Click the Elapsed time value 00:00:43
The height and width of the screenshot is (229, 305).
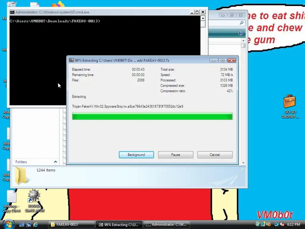(138, 69)
